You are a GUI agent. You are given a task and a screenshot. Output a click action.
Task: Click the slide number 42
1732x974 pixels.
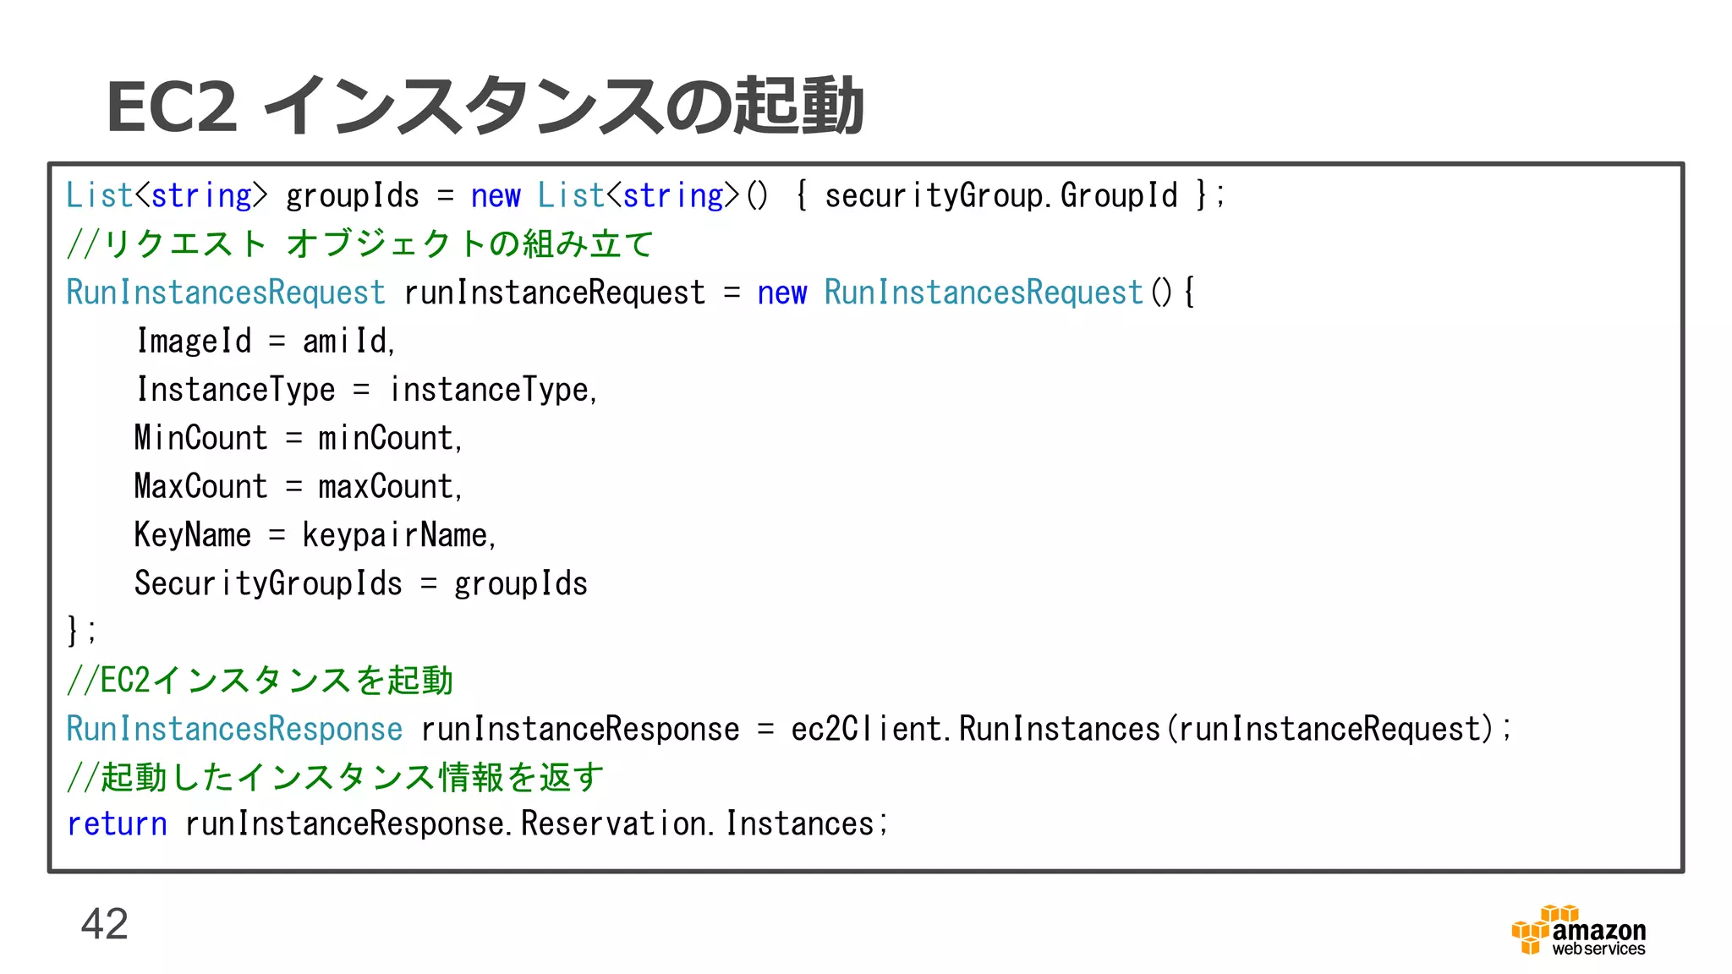[104, 924]
